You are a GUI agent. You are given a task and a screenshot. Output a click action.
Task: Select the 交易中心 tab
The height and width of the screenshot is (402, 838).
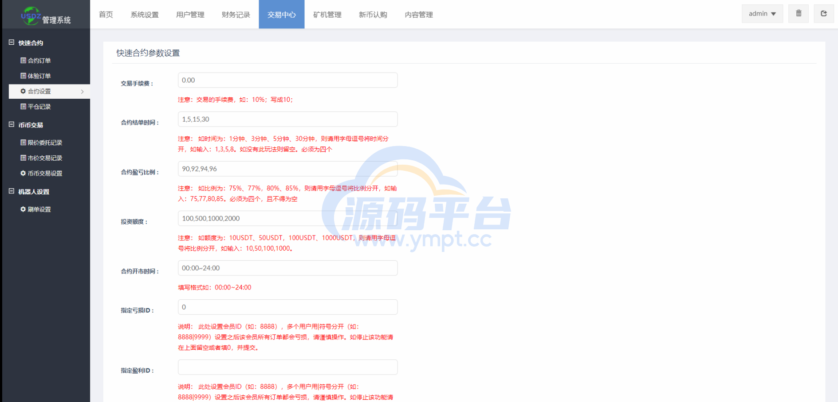pos(282,15)
